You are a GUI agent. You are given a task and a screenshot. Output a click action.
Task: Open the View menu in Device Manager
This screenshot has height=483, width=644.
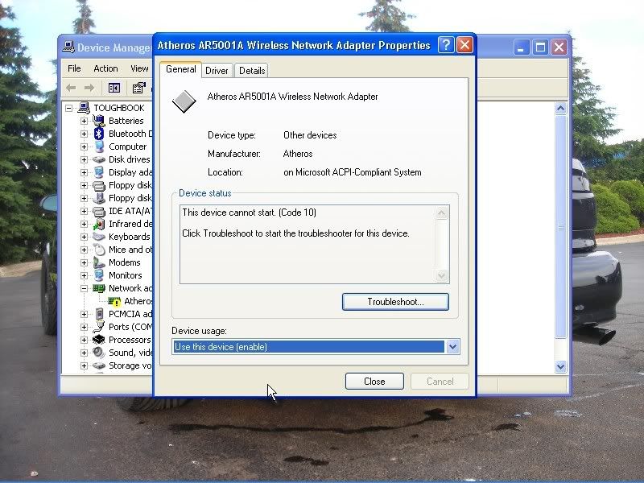139,68
